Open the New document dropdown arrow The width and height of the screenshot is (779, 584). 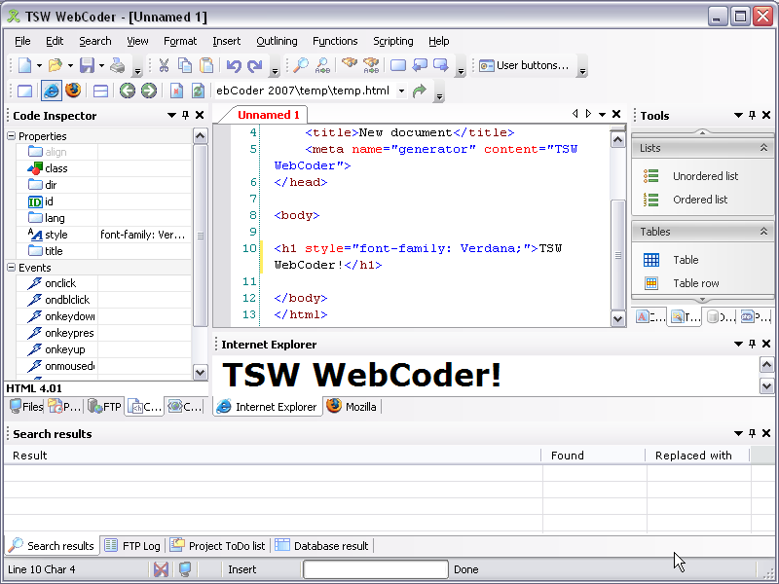[39, 65]
